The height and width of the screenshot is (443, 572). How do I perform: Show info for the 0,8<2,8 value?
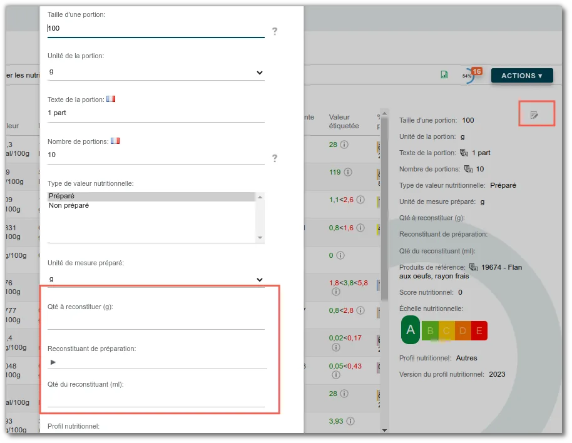(360, 310)
